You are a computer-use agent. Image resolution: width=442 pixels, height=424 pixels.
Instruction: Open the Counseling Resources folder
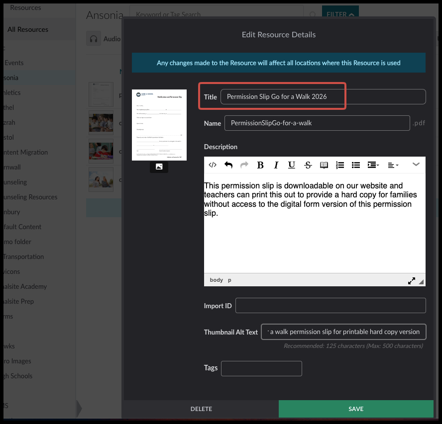(30, 197)
